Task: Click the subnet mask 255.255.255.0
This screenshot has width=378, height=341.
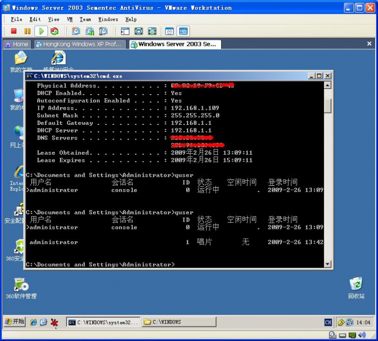Action: pos(195,115)
